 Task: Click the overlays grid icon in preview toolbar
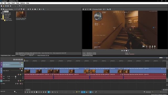[104, 9]
